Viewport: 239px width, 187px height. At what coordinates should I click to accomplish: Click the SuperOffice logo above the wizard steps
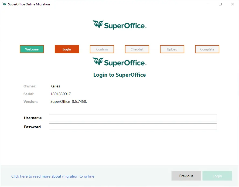coord(119,25)
